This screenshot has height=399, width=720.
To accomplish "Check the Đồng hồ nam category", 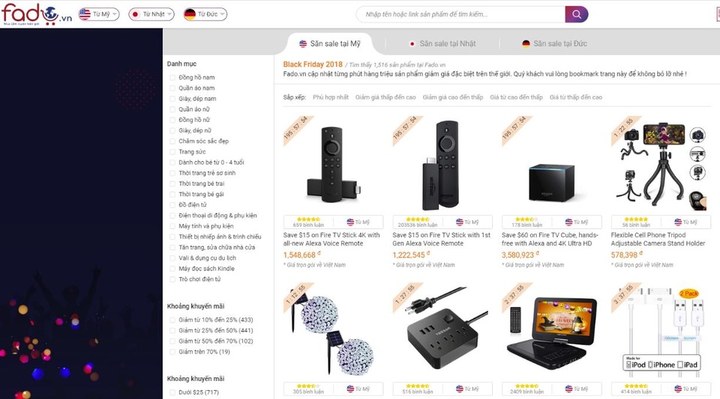I will (x=172, y=77).
